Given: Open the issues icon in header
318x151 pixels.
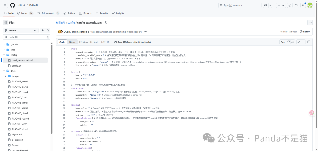Looking at the screenshot, I should click(290, 5).
